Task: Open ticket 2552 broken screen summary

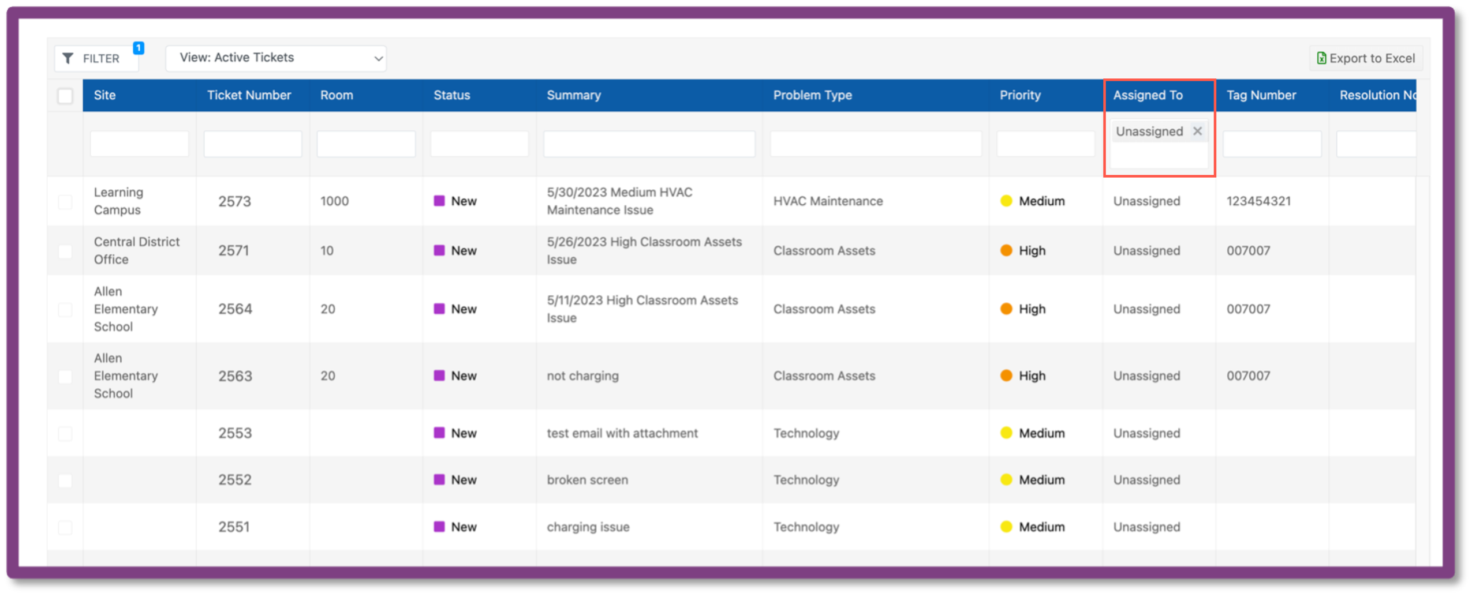Action: pyautogui.click(x=587, y=480)
